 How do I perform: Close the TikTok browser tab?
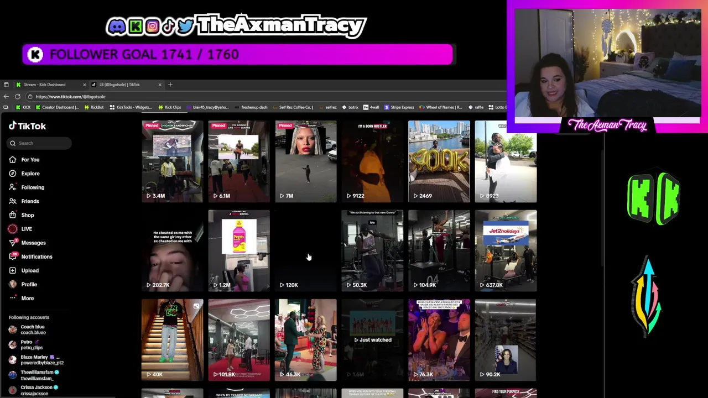160,85
